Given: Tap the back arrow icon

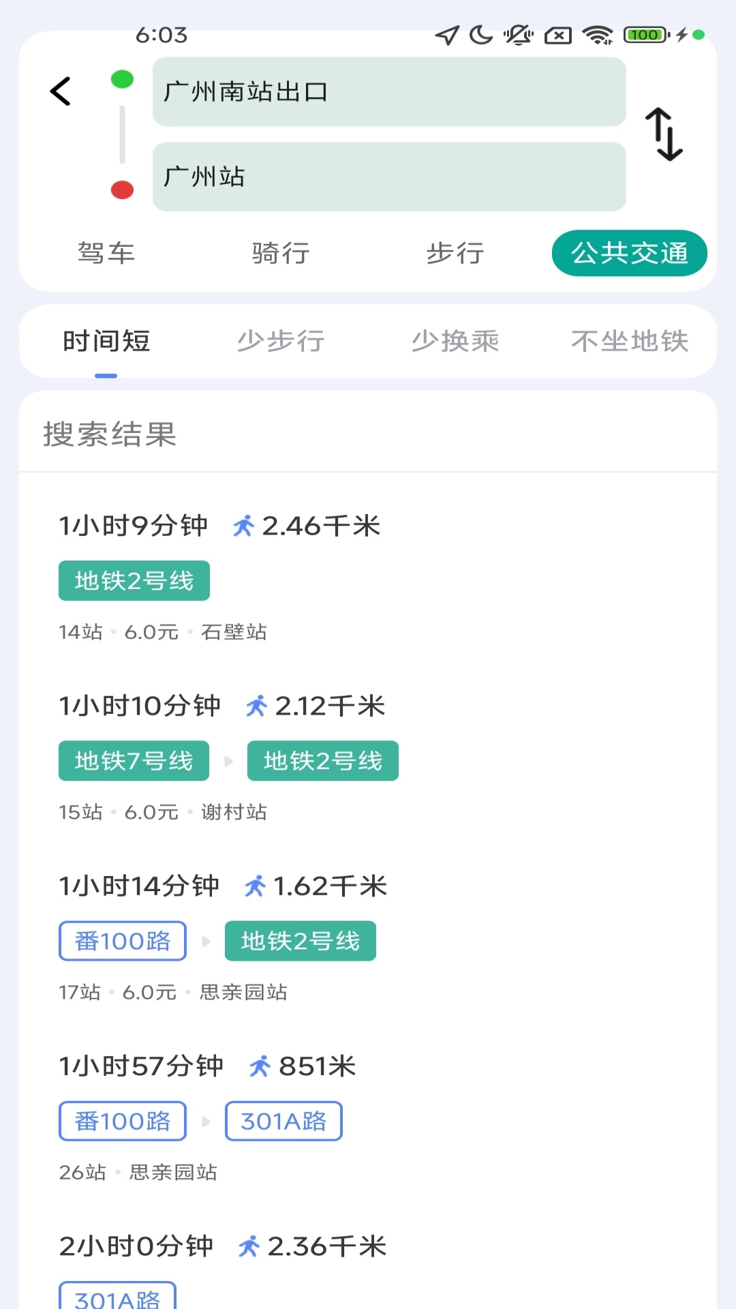Looking at the screenshot, I should click(61, 91).
